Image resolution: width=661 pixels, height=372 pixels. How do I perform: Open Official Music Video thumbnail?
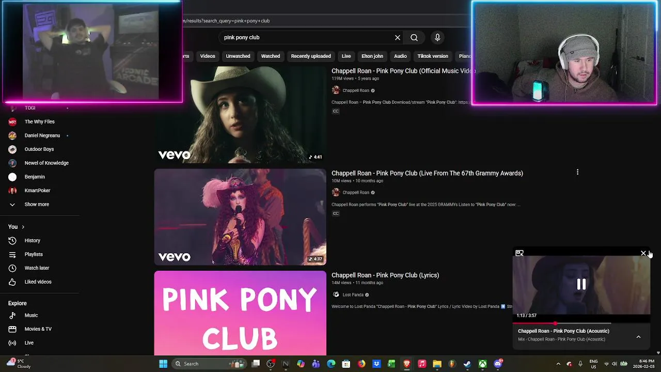(240, 115)
